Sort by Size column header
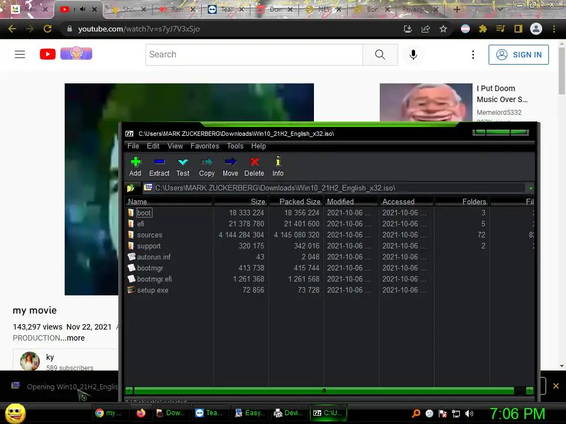The height and width of the screenshot is (424, 566). tap(240, 202)
